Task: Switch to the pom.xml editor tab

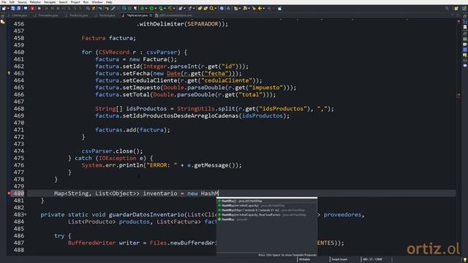Action: point(174,15)
